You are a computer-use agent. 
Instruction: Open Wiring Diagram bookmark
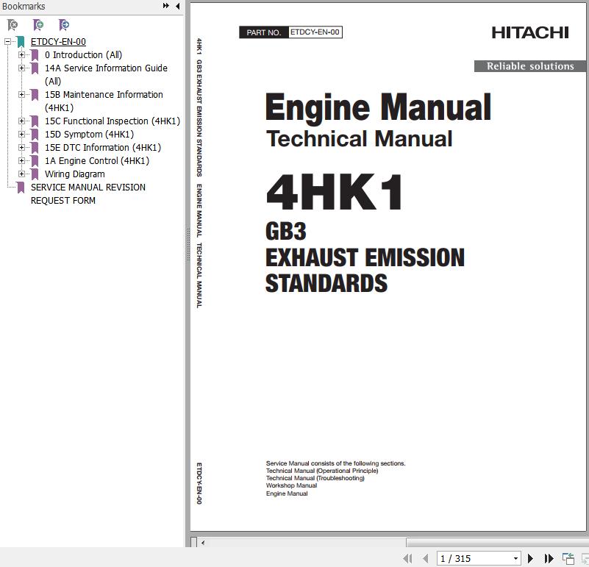point(75,174)
